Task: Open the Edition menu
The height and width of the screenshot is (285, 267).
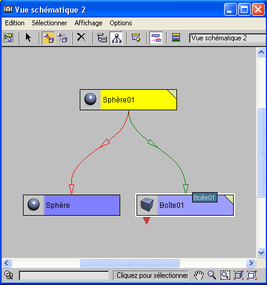Action: point(14,23)
